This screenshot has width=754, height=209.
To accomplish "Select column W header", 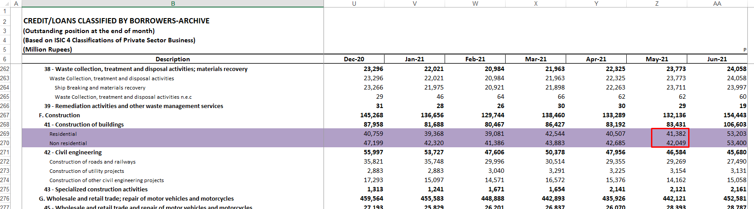I will point(475,4).
